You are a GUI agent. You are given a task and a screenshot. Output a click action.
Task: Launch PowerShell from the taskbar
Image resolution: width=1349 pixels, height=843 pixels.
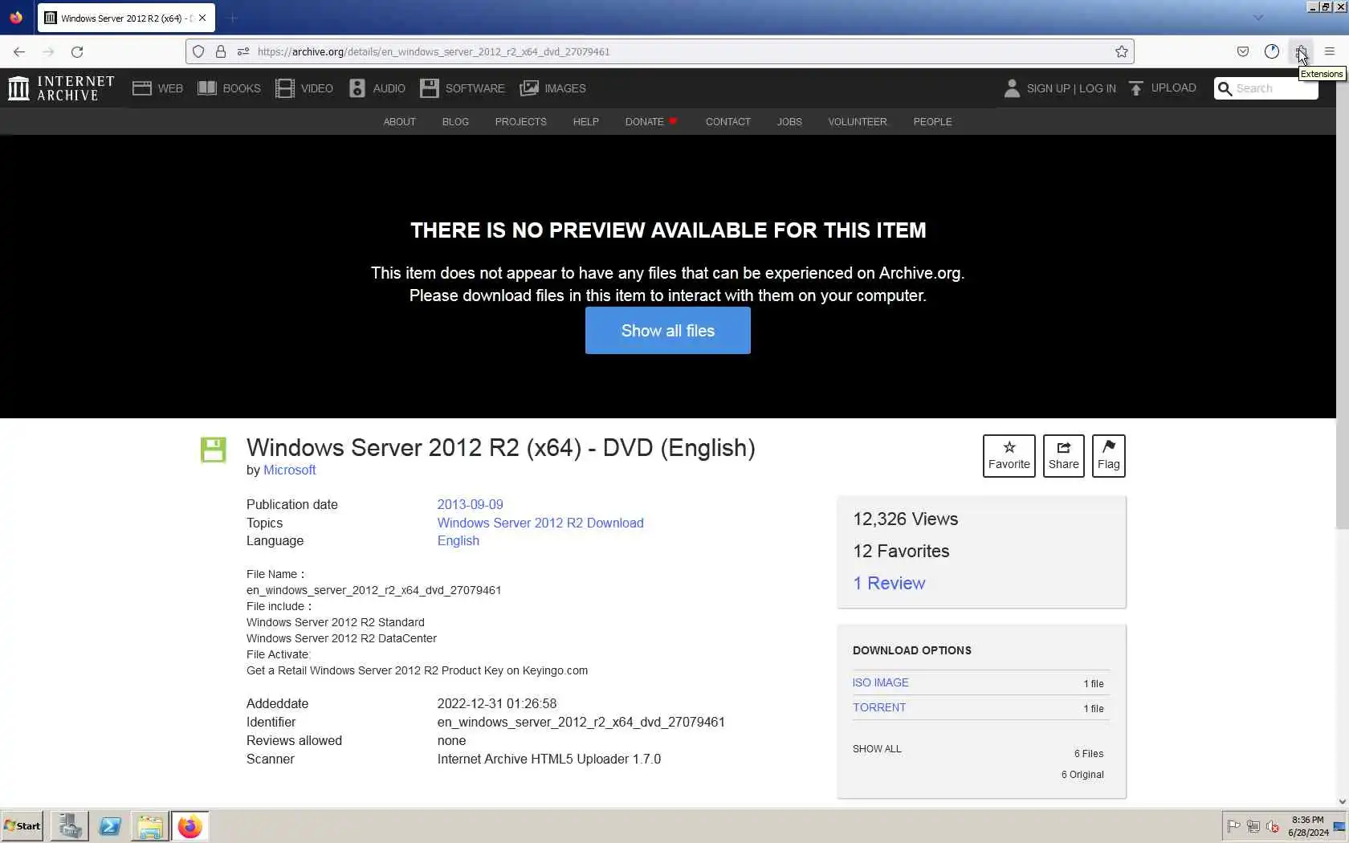[x=110, y=826]
